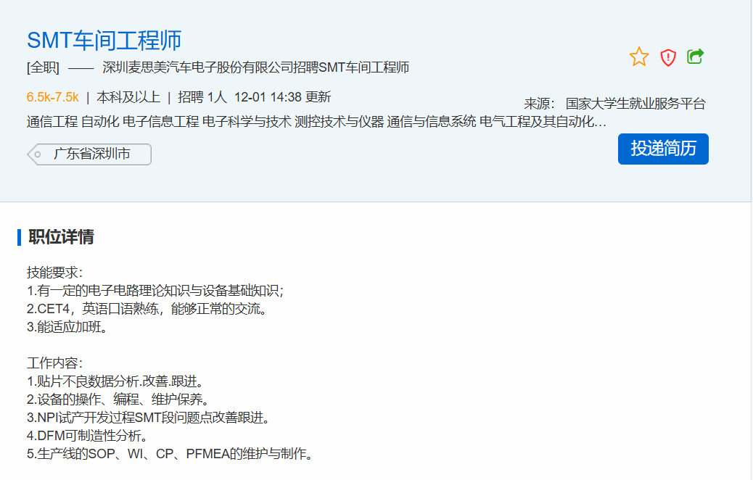Click the DFM可制造性分析 line
Image resolution: width=753 pixels, height=480 pixels.
point(88,436)
